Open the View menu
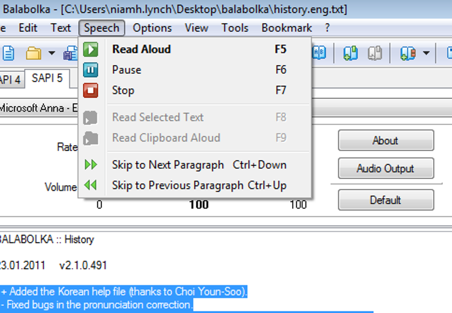The width and height of the screenshot is (452, 313). pyautogui.click(x=197, y=28)
